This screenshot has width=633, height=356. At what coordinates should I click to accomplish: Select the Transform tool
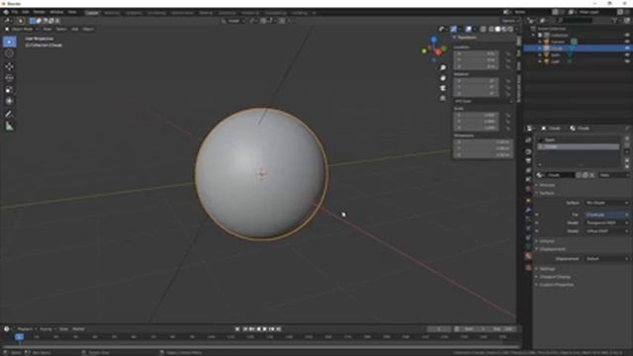pos(9,101)
